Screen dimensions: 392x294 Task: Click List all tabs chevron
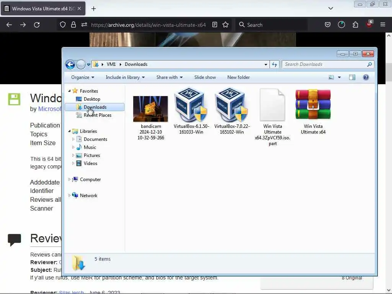click(x=330, y=8)
